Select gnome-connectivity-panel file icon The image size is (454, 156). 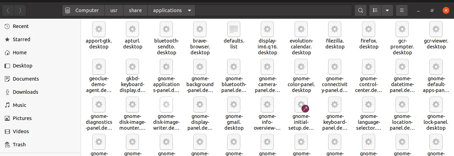click(x=335, y=66)
